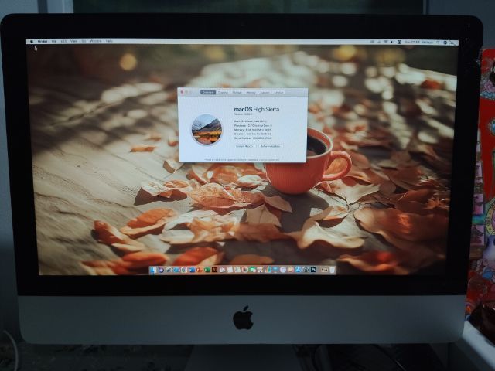The image size is (495, 371).
Task: Click the volume icon in the menu bar
Action: point(391,42)
